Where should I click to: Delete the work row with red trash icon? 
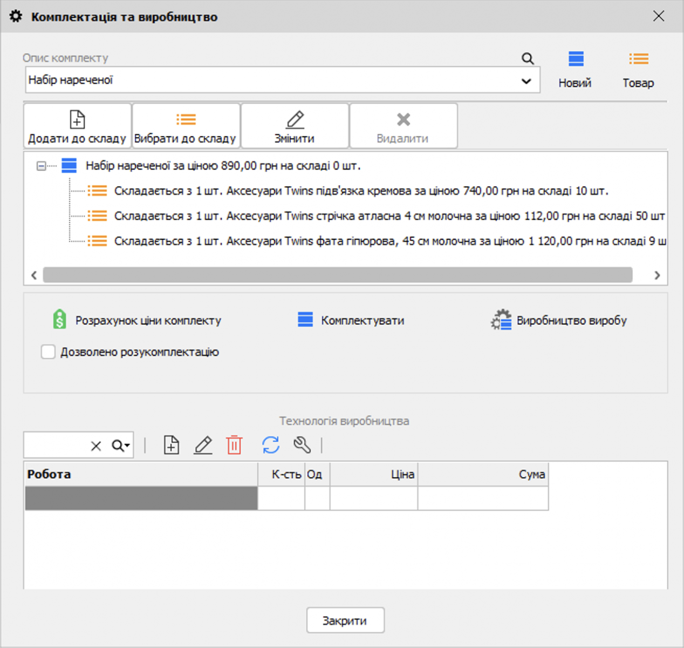(x=235, y=446)
